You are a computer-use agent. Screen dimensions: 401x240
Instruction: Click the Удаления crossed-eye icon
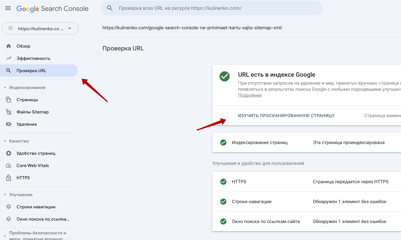9,124
